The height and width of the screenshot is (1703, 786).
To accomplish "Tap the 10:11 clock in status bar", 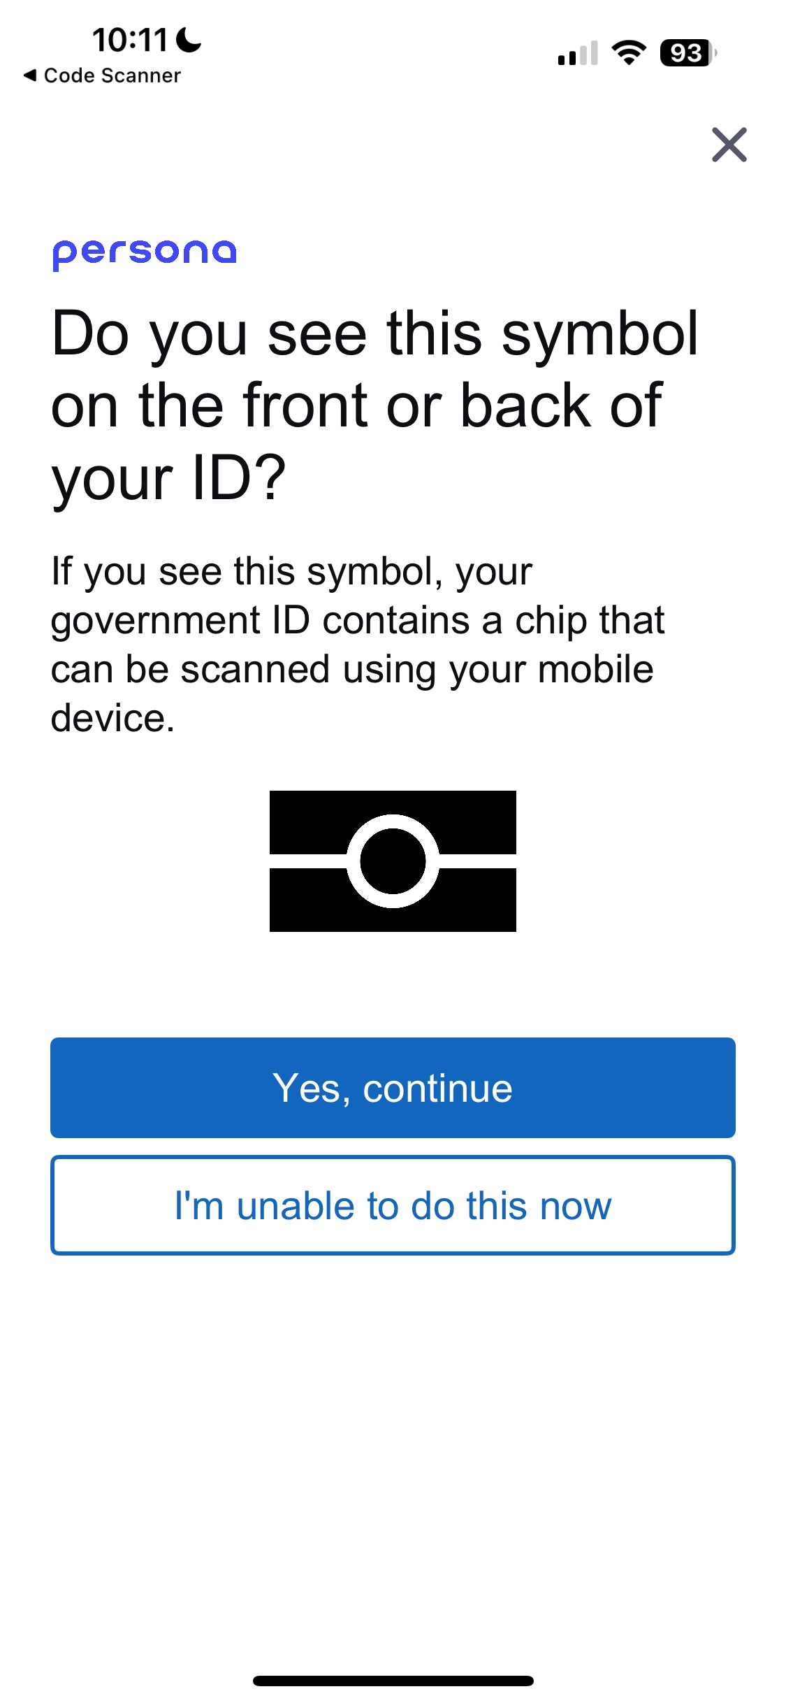I will click(x=130, y=40).
